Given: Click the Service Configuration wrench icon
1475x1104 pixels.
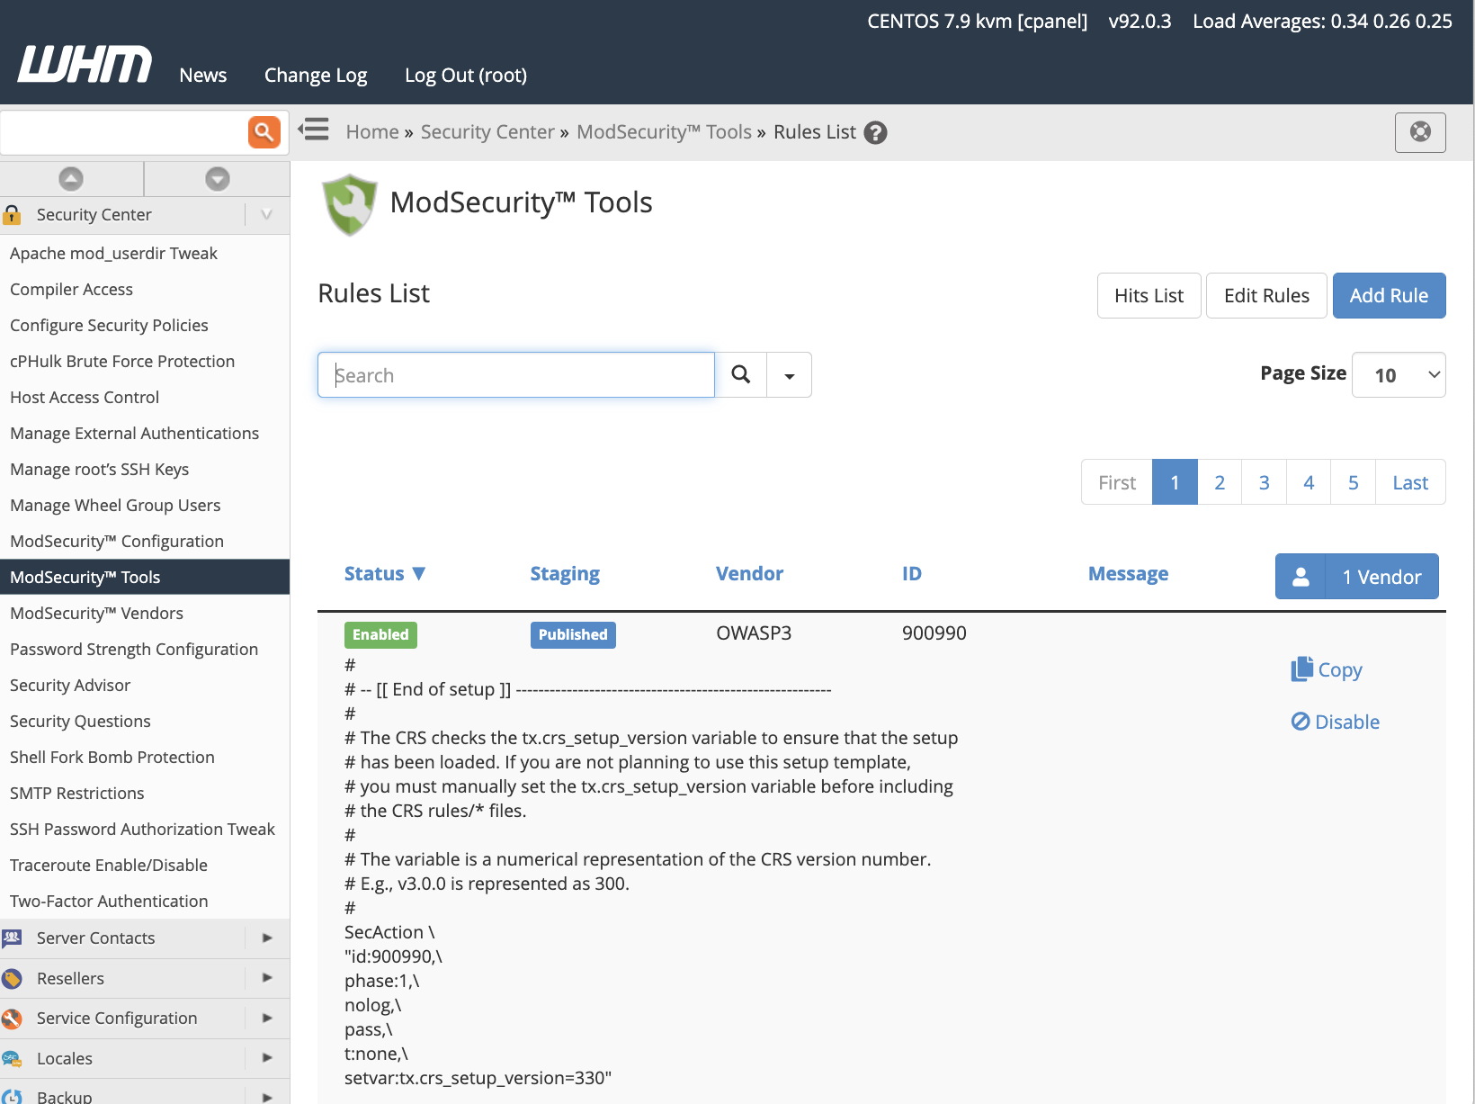Looking at the screenshot, I should 13,1018.
